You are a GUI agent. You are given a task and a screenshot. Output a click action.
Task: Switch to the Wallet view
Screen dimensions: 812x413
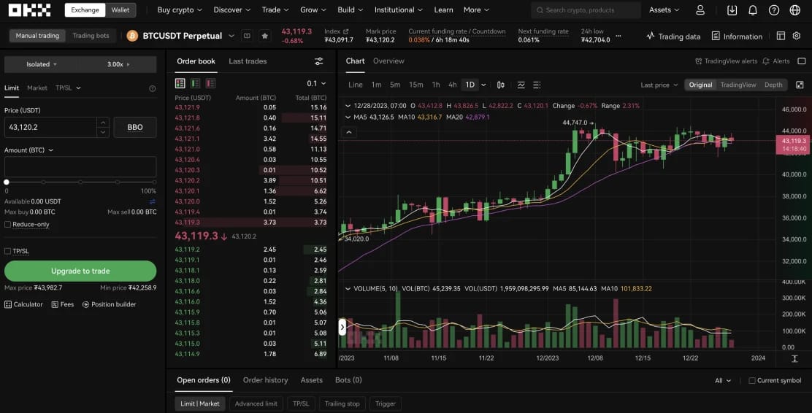[x=120, y=9]
